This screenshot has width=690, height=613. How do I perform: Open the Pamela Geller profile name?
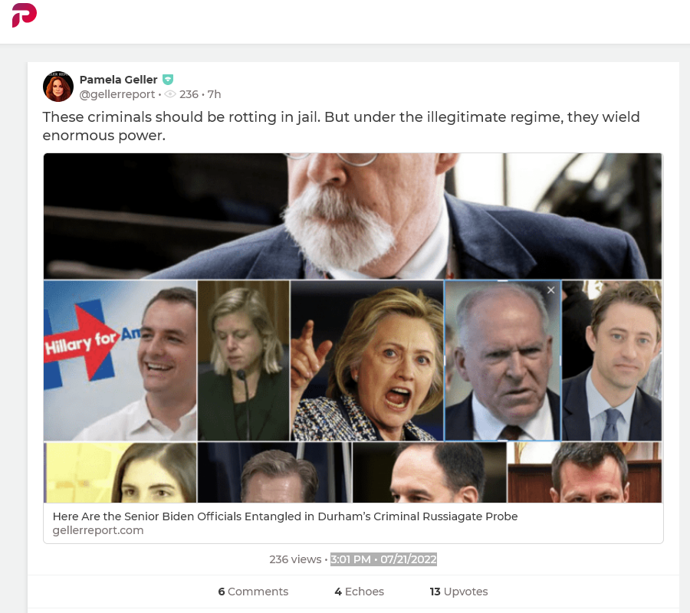point(118,80)
